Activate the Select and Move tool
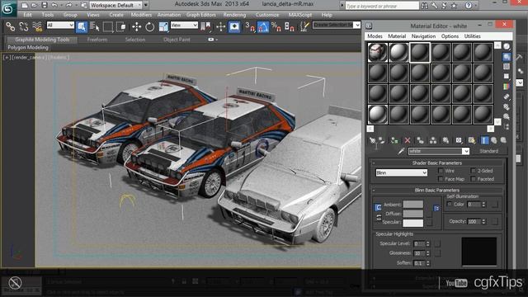 pos(136,26)
